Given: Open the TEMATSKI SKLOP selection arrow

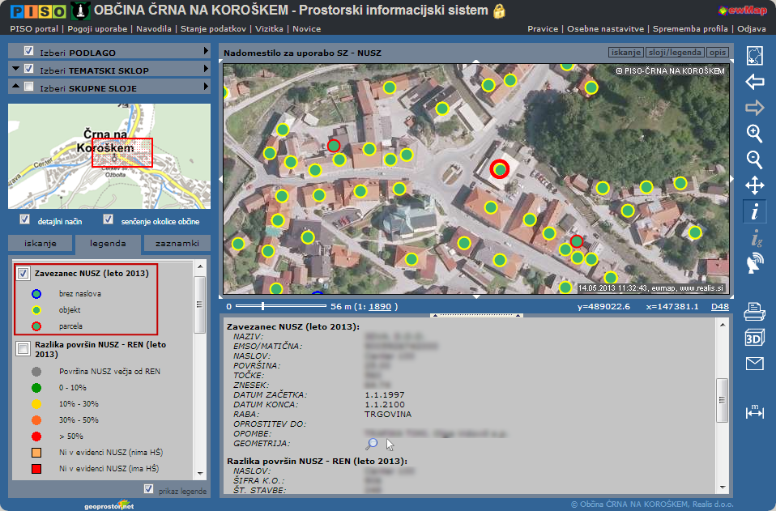Looking at the screenshot, I should point(207,70).
